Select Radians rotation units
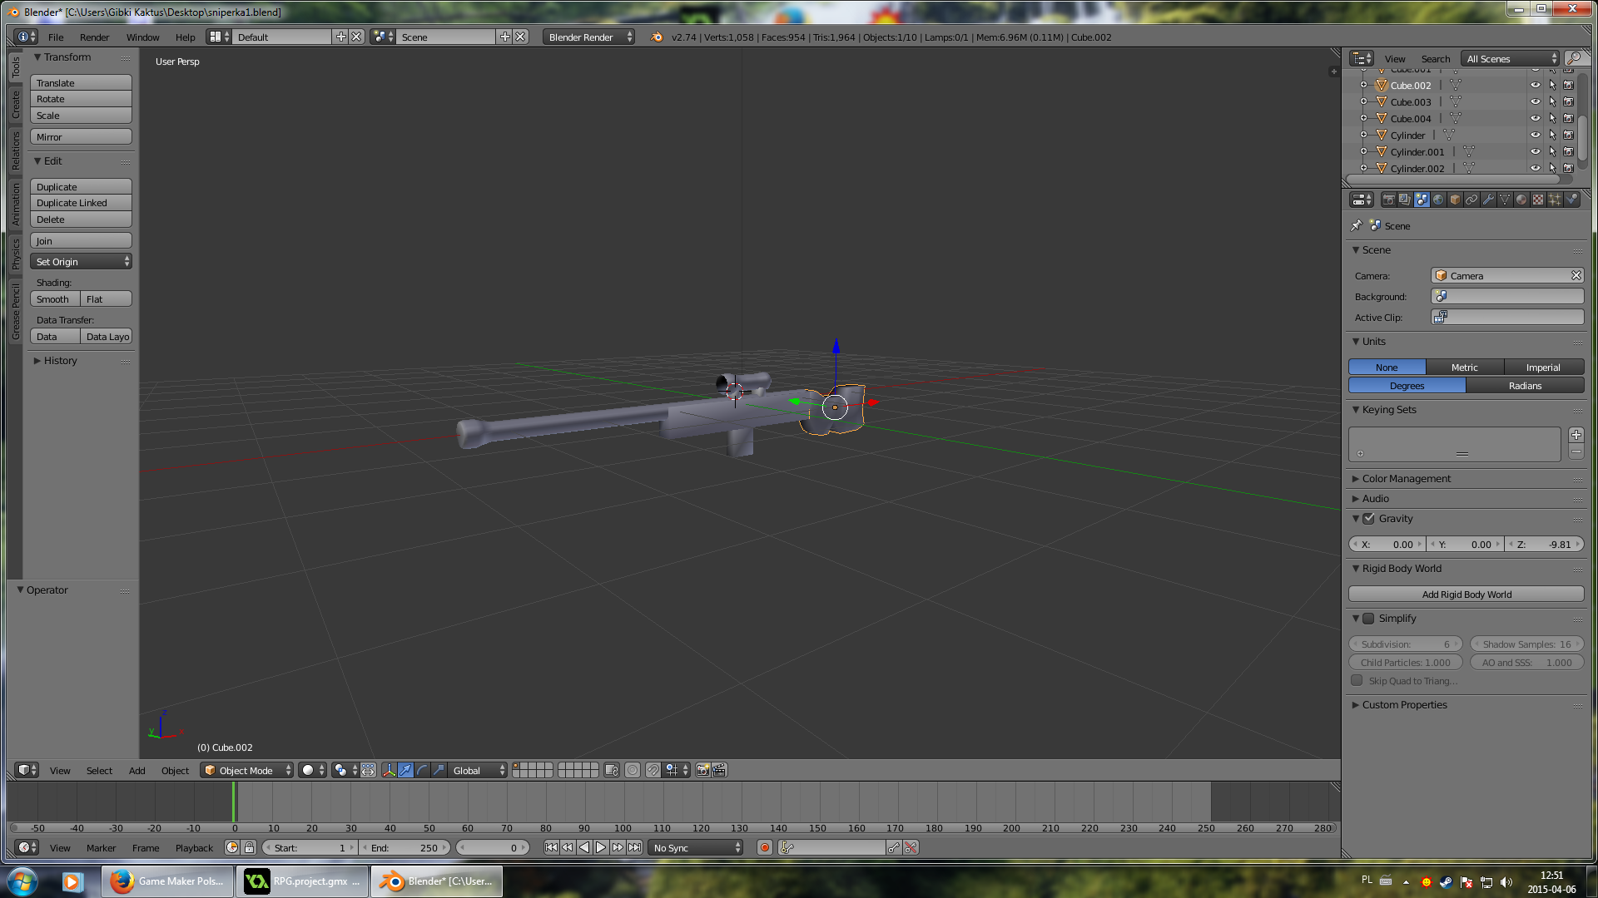The image size is (1598, 898). tap(1525, 386)
